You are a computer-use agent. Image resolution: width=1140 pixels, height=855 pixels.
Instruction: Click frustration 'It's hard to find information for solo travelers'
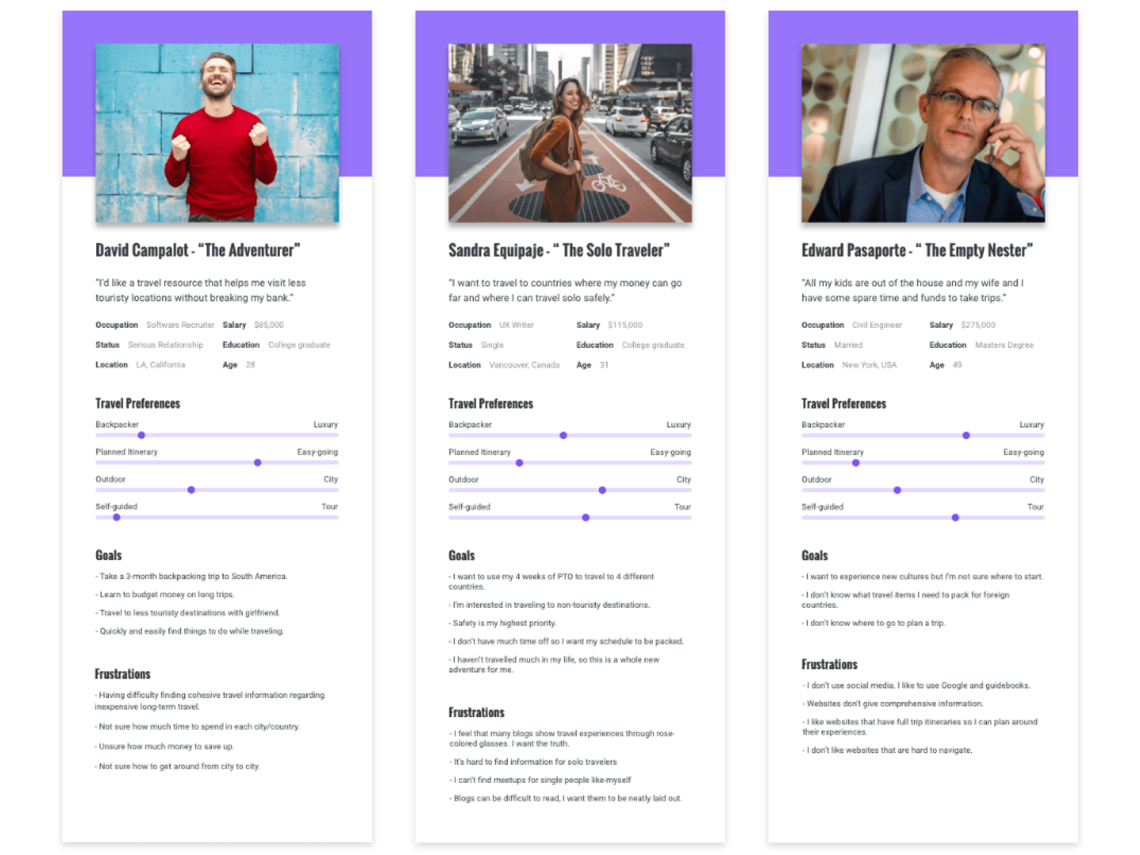533,762
